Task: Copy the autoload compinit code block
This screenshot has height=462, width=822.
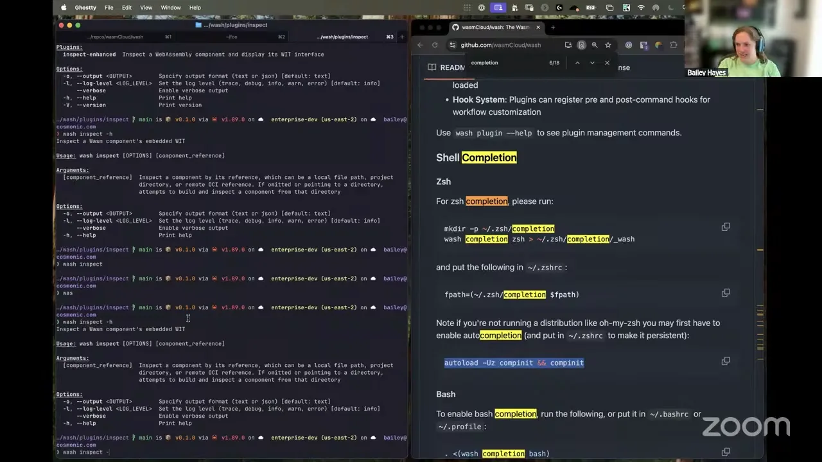Action: (726, 361)
